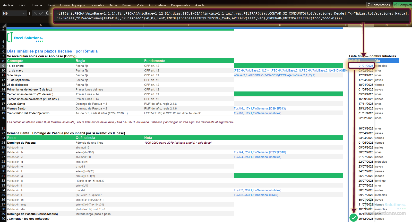The height and width of the screenshot is (222, 412).
Task: Open the Insertar ribbon tab
Action: pos(37,5)
